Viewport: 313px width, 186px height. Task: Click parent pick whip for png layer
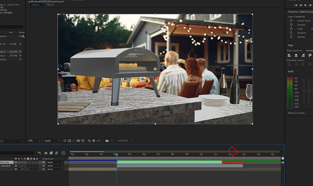click(44, 162)
